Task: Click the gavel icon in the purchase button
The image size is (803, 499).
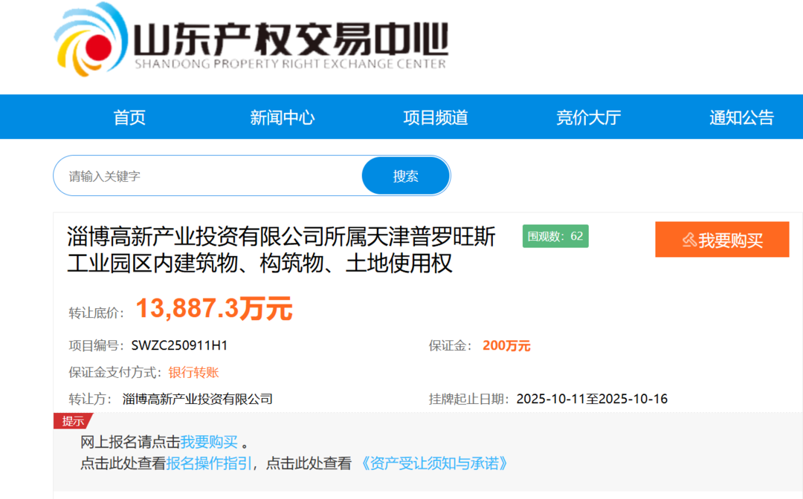Action: pyautogui.click(x=689, y=240)
